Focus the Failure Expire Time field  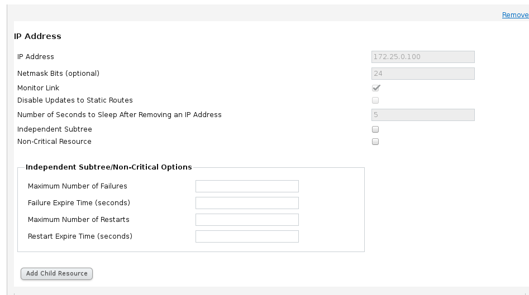tap(247, 203)
